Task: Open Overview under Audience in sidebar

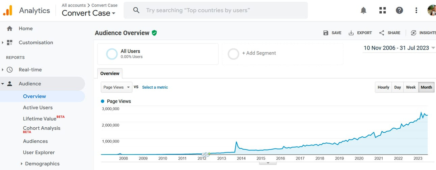Action: point(34,96)
